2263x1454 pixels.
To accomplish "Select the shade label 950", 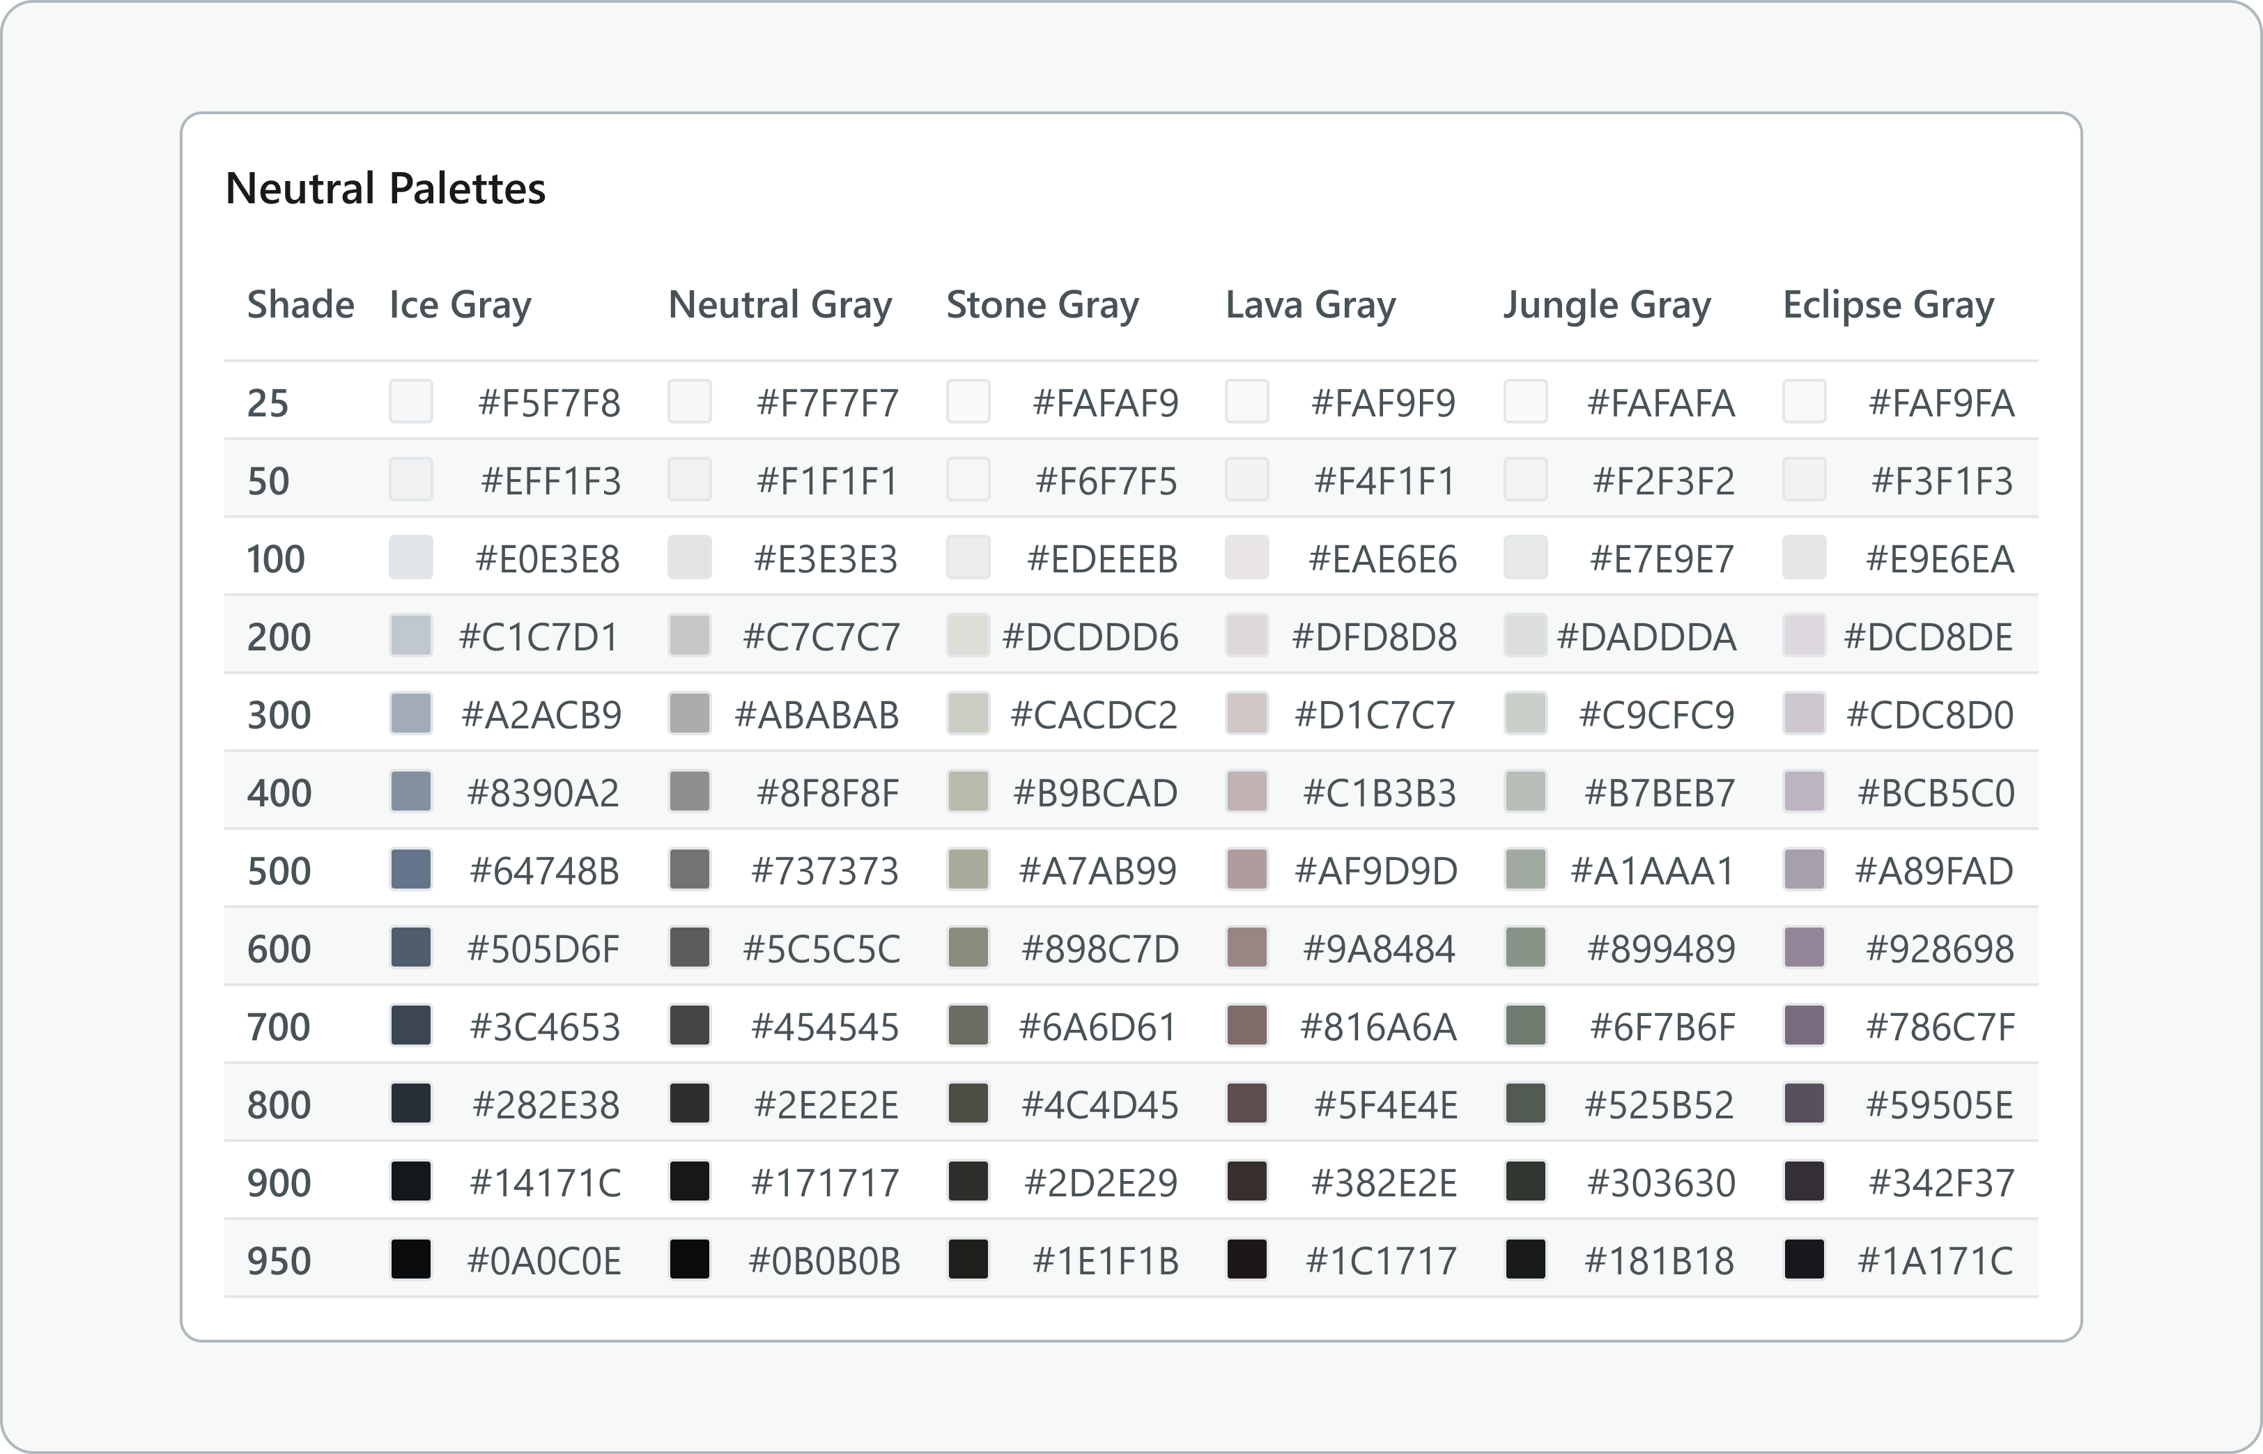I will tap(279, 1261).
